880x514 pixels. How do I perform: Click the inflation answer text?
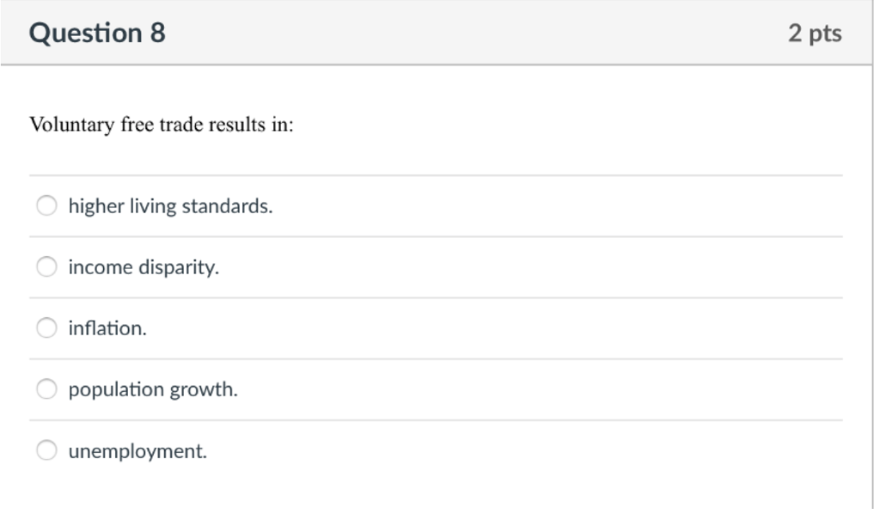tap(106, 327)
